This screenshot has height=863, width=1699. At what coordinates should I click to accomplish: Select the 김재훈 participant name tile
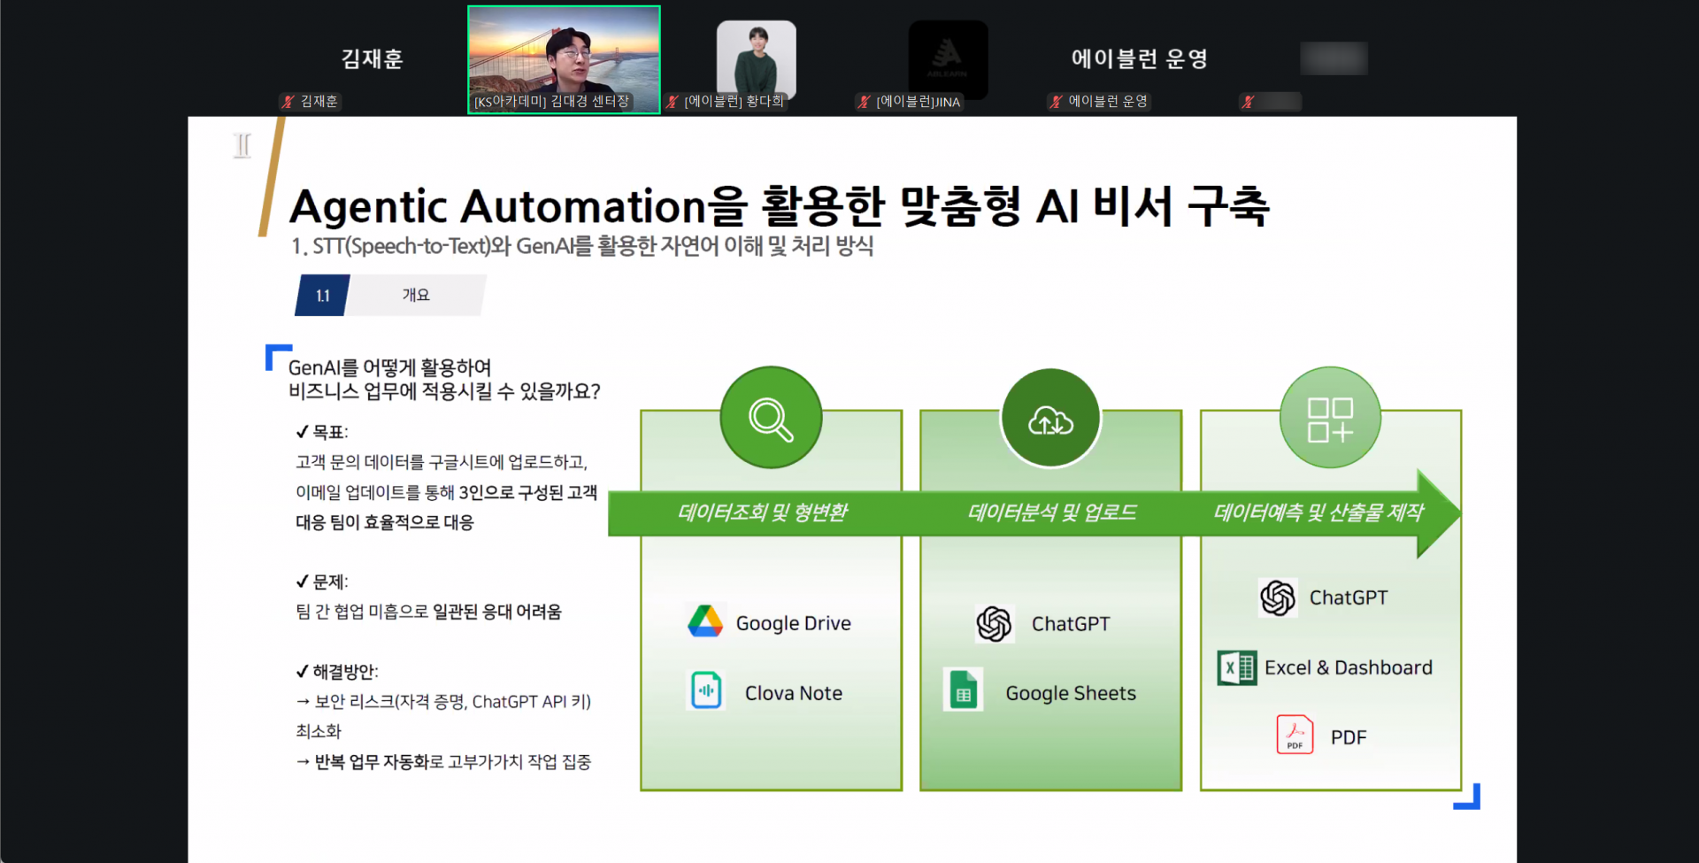[372, 59]
